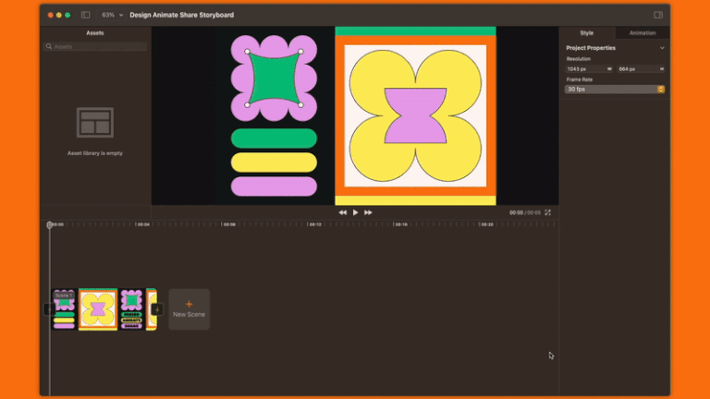Click the magnifier icon in Assets search
Viewport: 710px width, 399px height.
click(49, 46)
